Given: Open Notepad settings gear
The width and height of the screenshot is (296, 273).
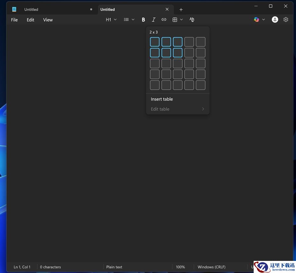Looking at the screenshot, I should [286, 20].
